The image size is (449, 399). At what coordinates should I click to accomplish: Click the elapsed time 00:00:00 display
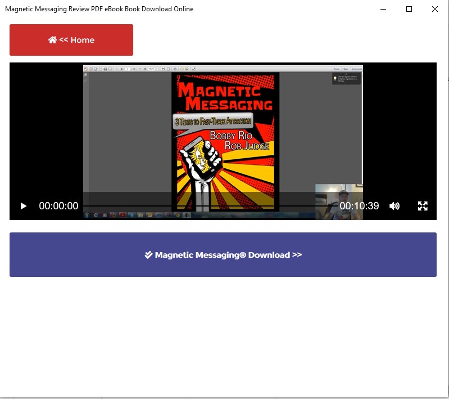click(x=58, y=206)
